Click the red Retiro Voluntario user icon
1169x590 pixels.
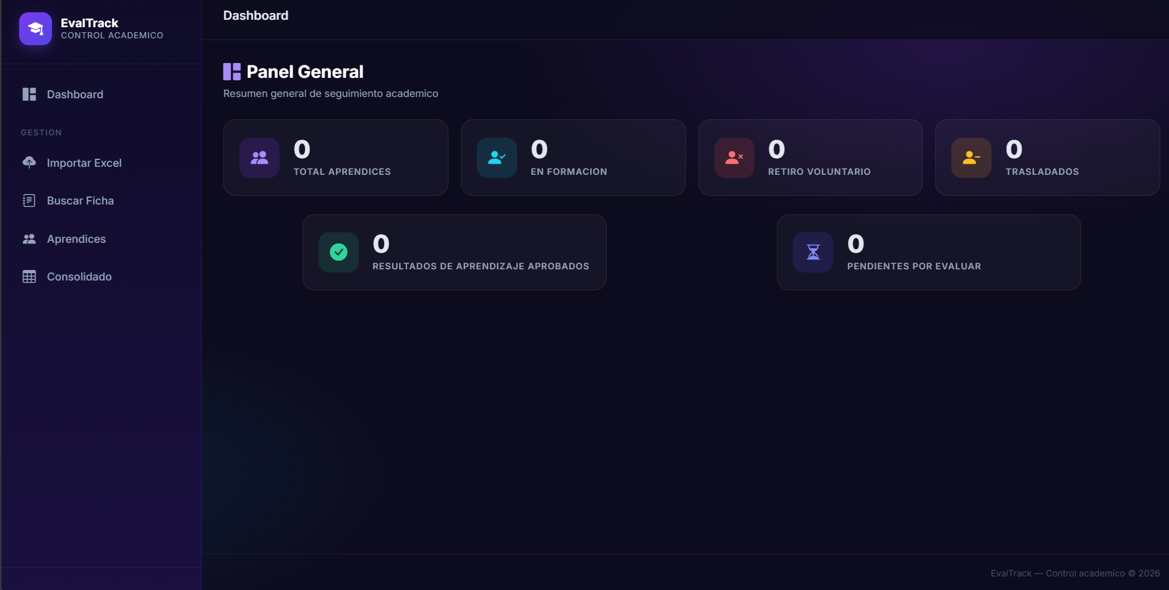[x=734, y=158]
